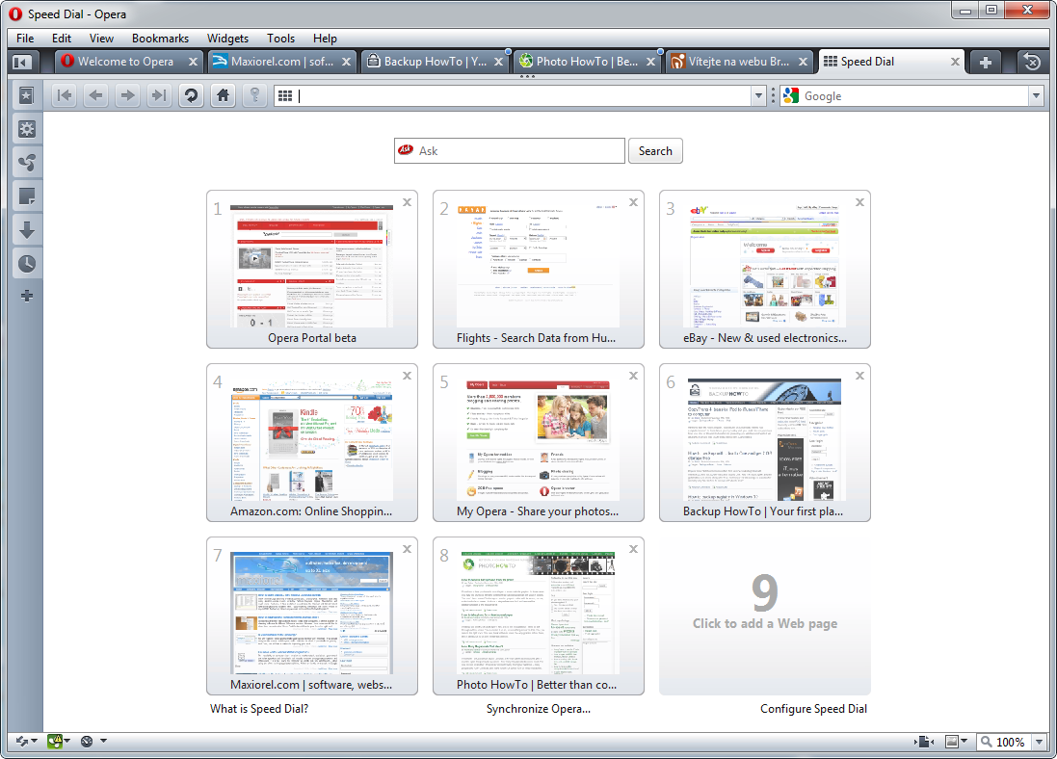Image resolution: width=1057 pixels, height=759 pixels.
Task: Open the What is Speed Dial? link
Action: [x=259, y=709]
